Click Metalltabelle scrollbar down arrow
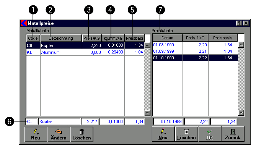 pyautogui.click(x=147, y=113)
